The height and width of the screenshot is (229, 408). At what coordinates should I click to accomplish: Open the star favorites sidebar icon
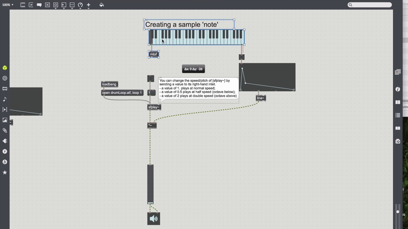click(5, 172)
